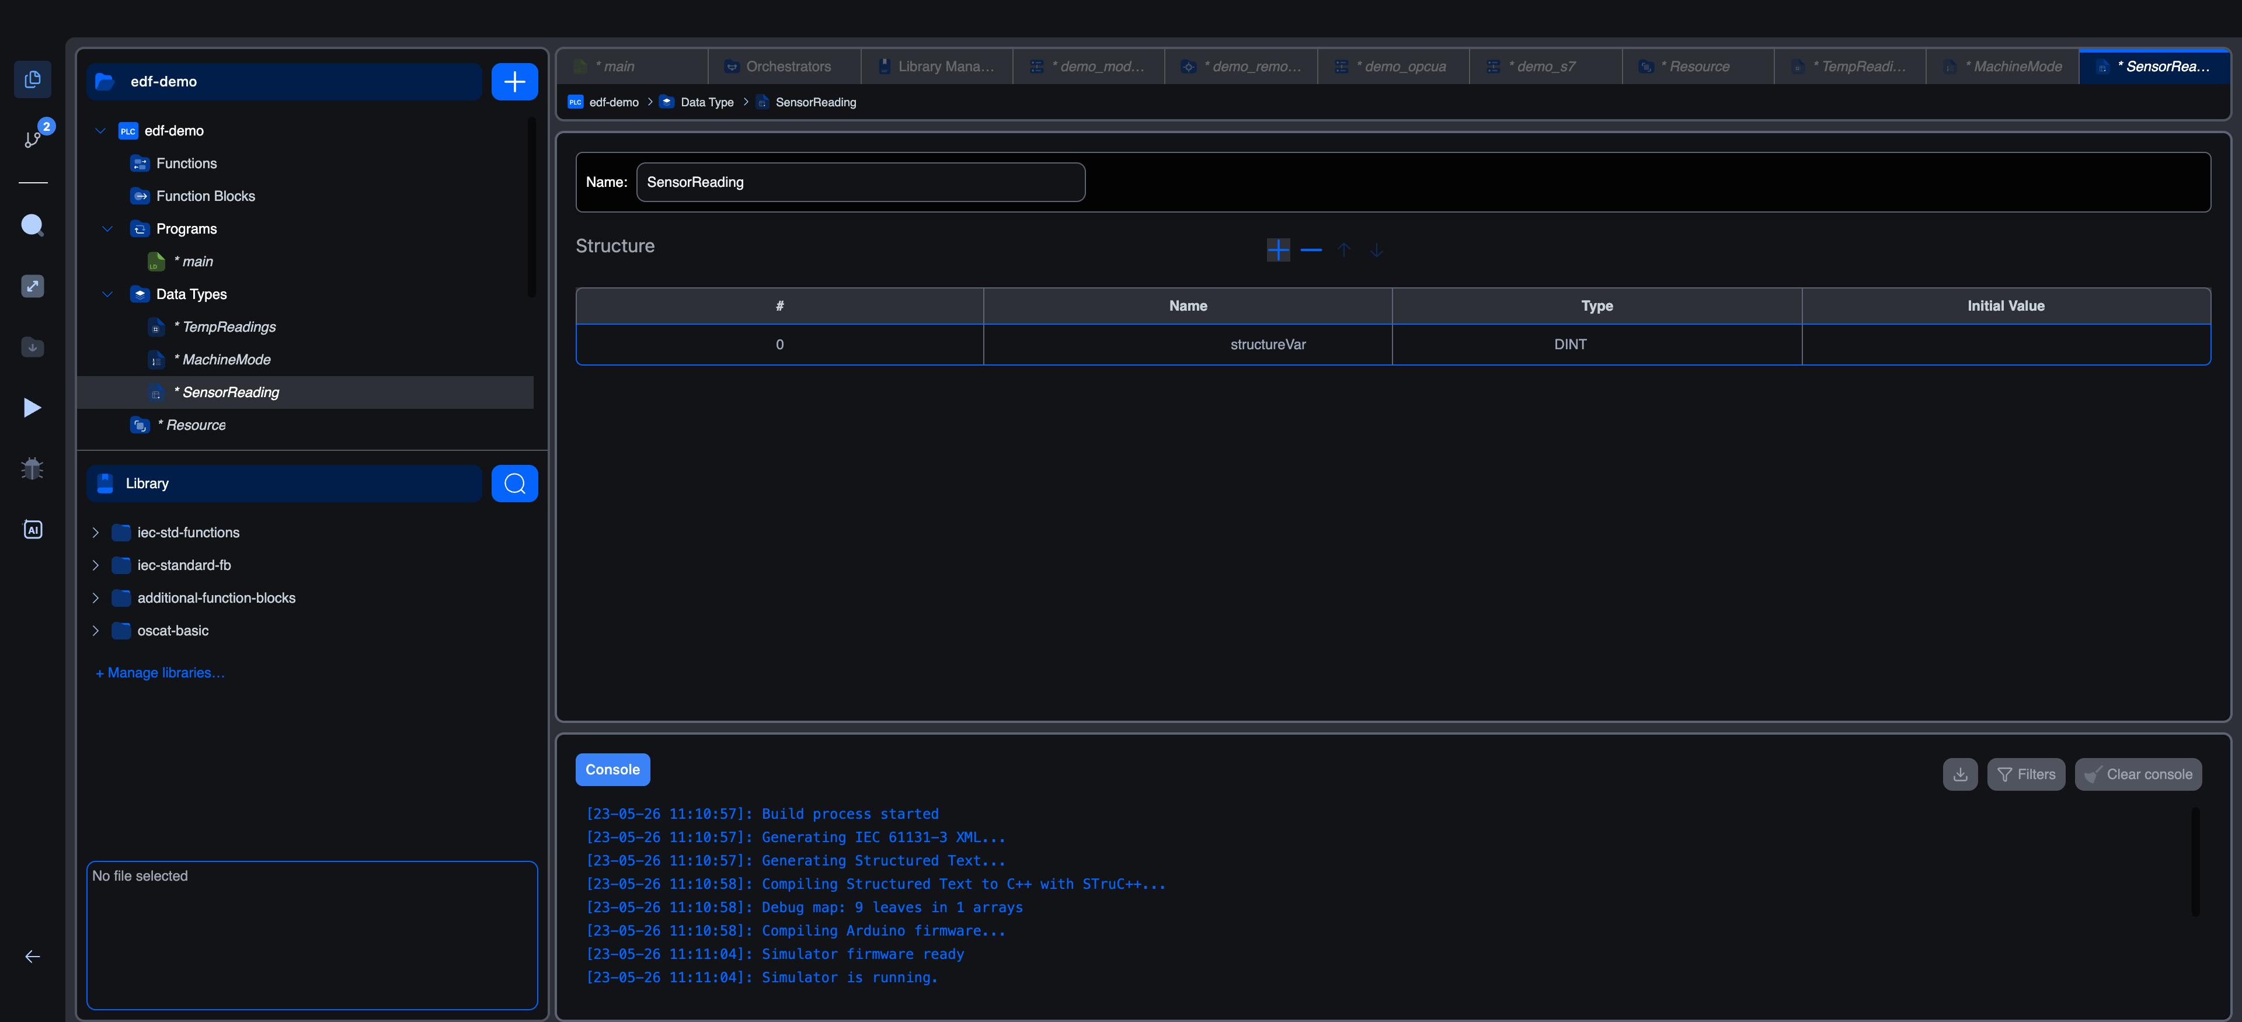Expand oscat-basic library
The image size is (2242, 1022).
(x=96, y=630)
